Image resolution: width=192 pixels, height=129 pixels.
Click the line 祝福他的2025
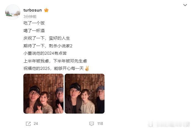click(54, 68)
